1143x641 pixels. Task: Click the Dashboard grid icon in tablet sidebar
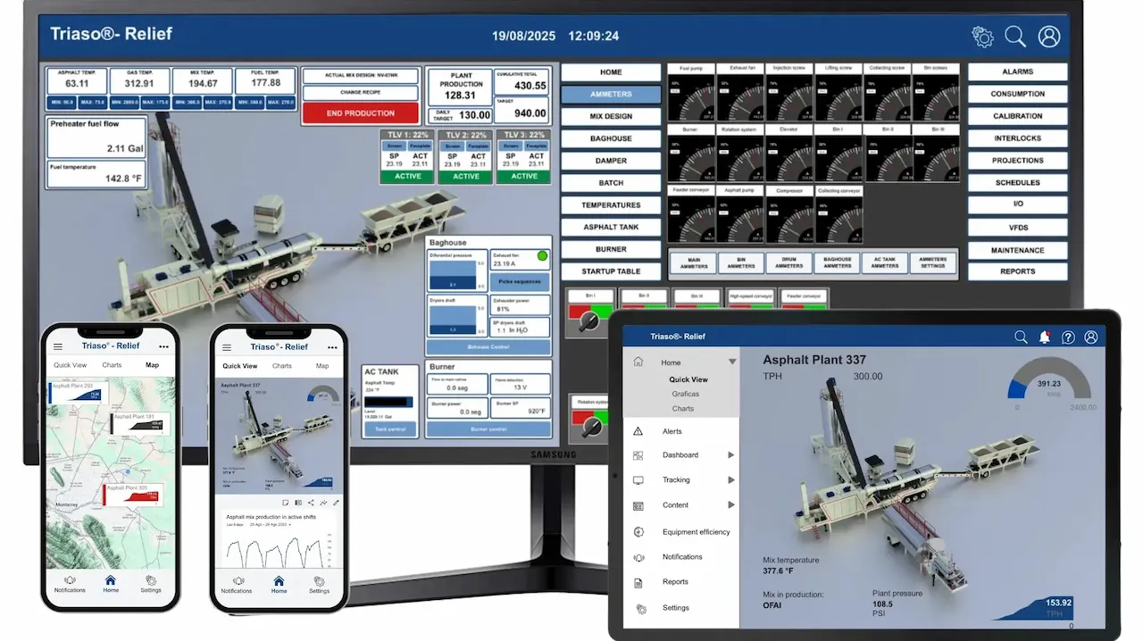(x=638, y=455)
